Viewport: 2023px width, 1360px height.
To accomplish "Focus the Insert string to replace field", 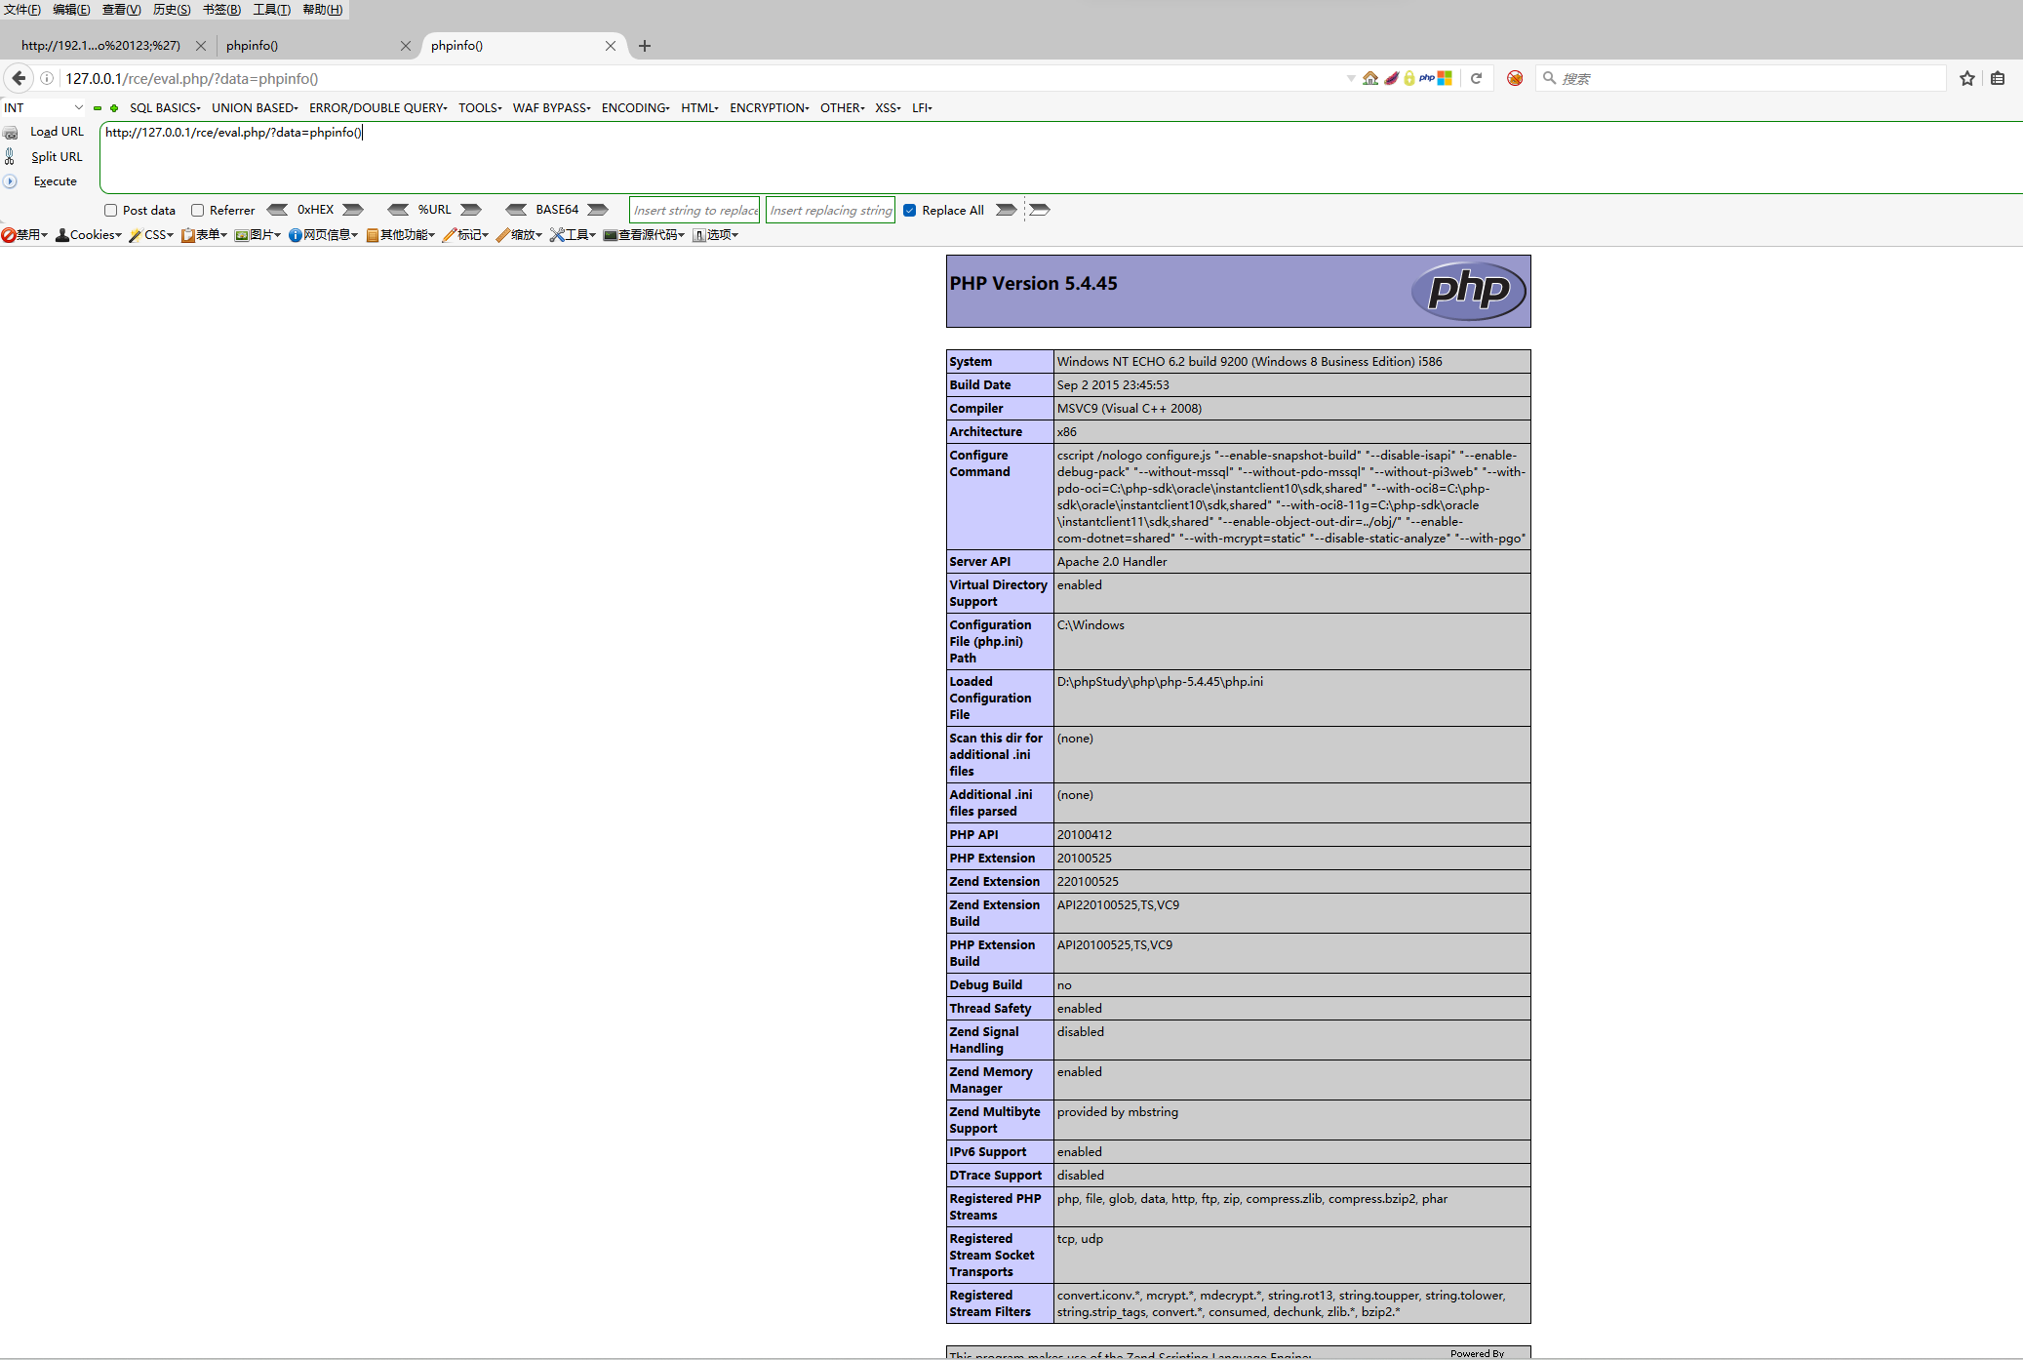I will point(694,210).
